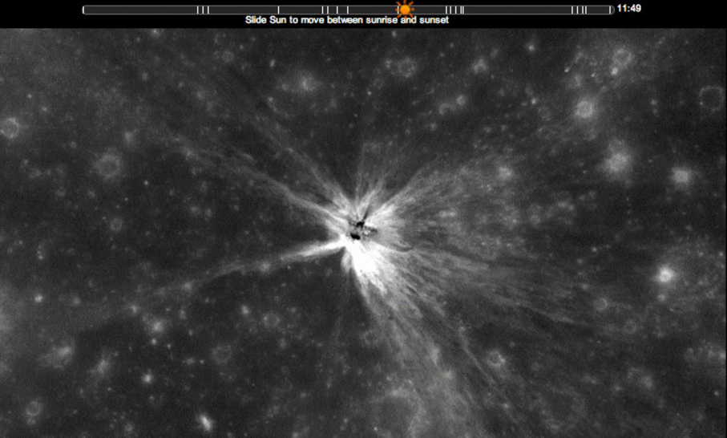Click the orange Sun icon on the slider

coord(405,10)
